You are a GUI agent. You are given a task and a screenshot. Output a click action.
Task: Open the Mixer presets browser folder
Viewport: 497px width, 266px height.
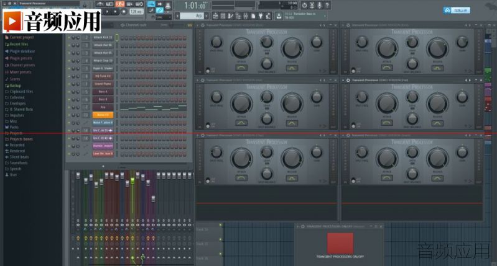18,72
